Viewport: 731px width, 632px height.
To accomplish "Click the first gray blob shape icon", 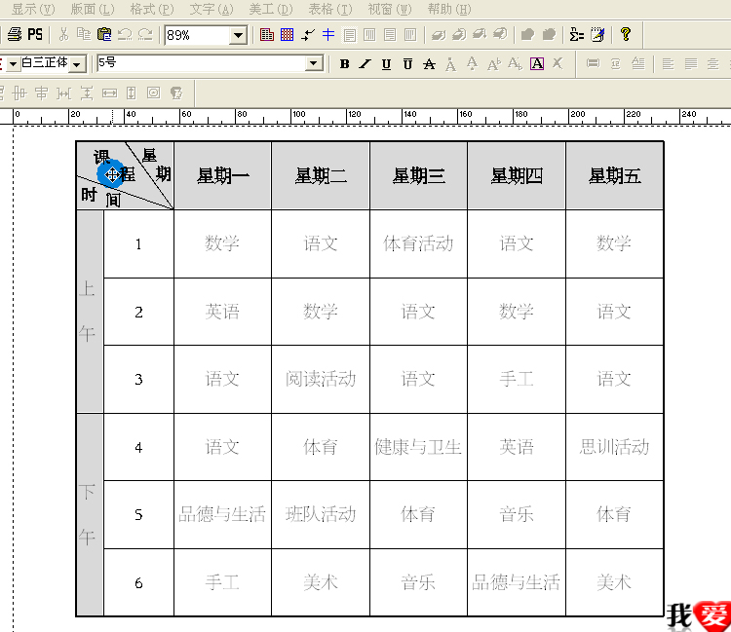I will [527, 34].
